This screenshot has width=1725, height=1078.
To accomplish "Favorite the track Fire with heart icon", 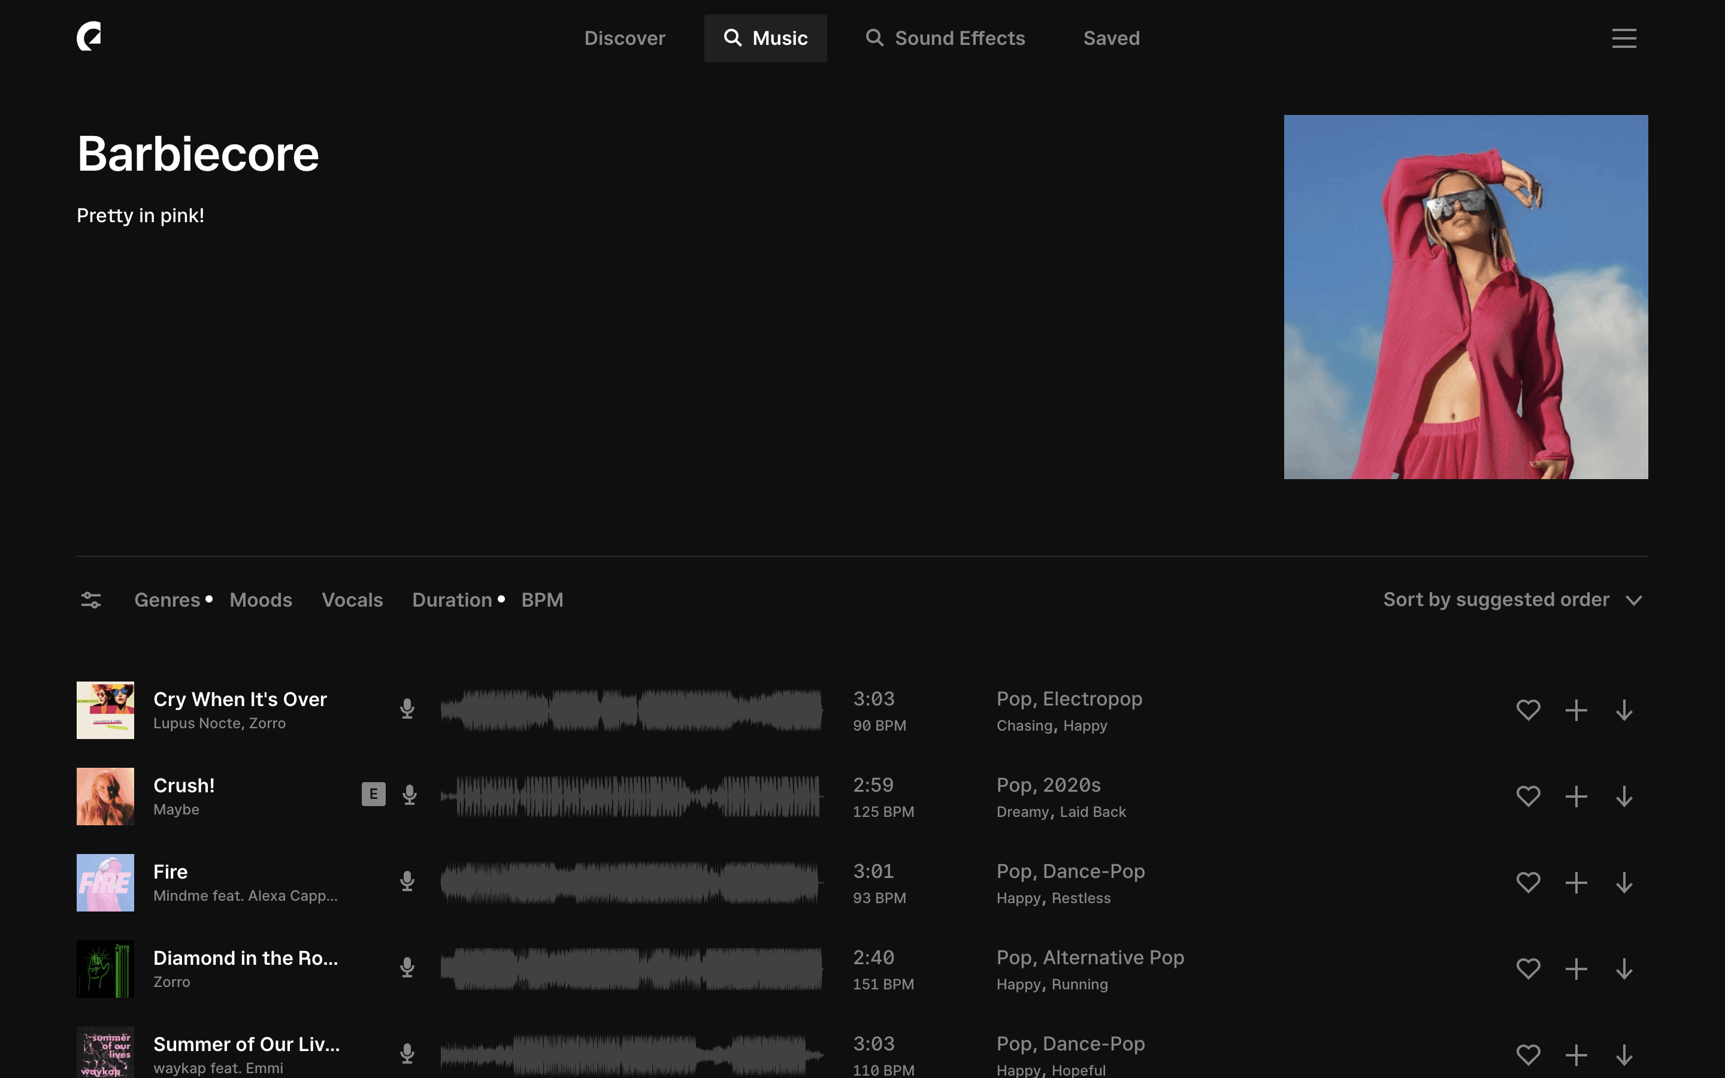I will click(x=1527, y=883).
